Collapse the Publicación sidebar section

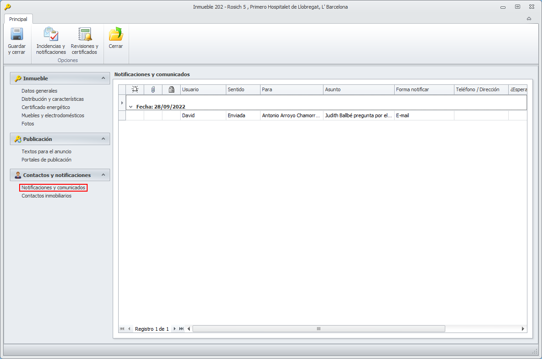click(103, 139)
